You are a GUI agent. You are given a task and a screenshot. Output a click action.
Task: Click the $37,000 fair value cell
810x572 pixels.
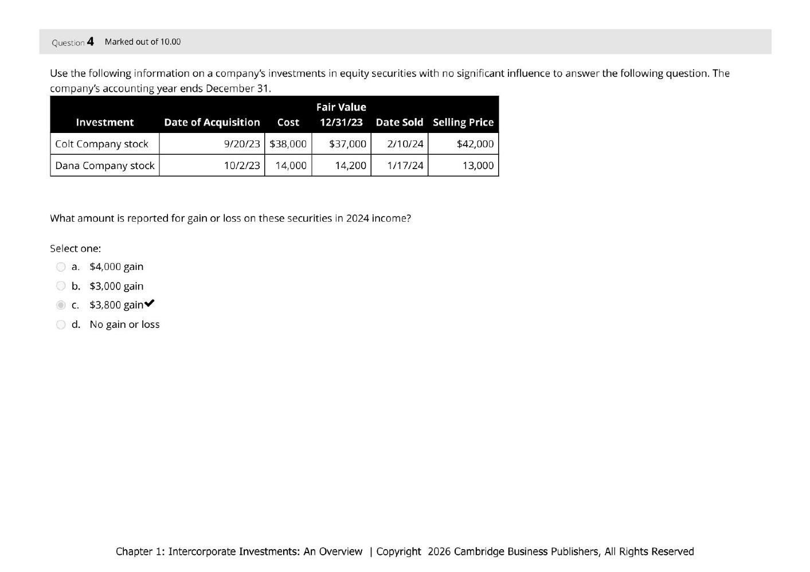342,144
